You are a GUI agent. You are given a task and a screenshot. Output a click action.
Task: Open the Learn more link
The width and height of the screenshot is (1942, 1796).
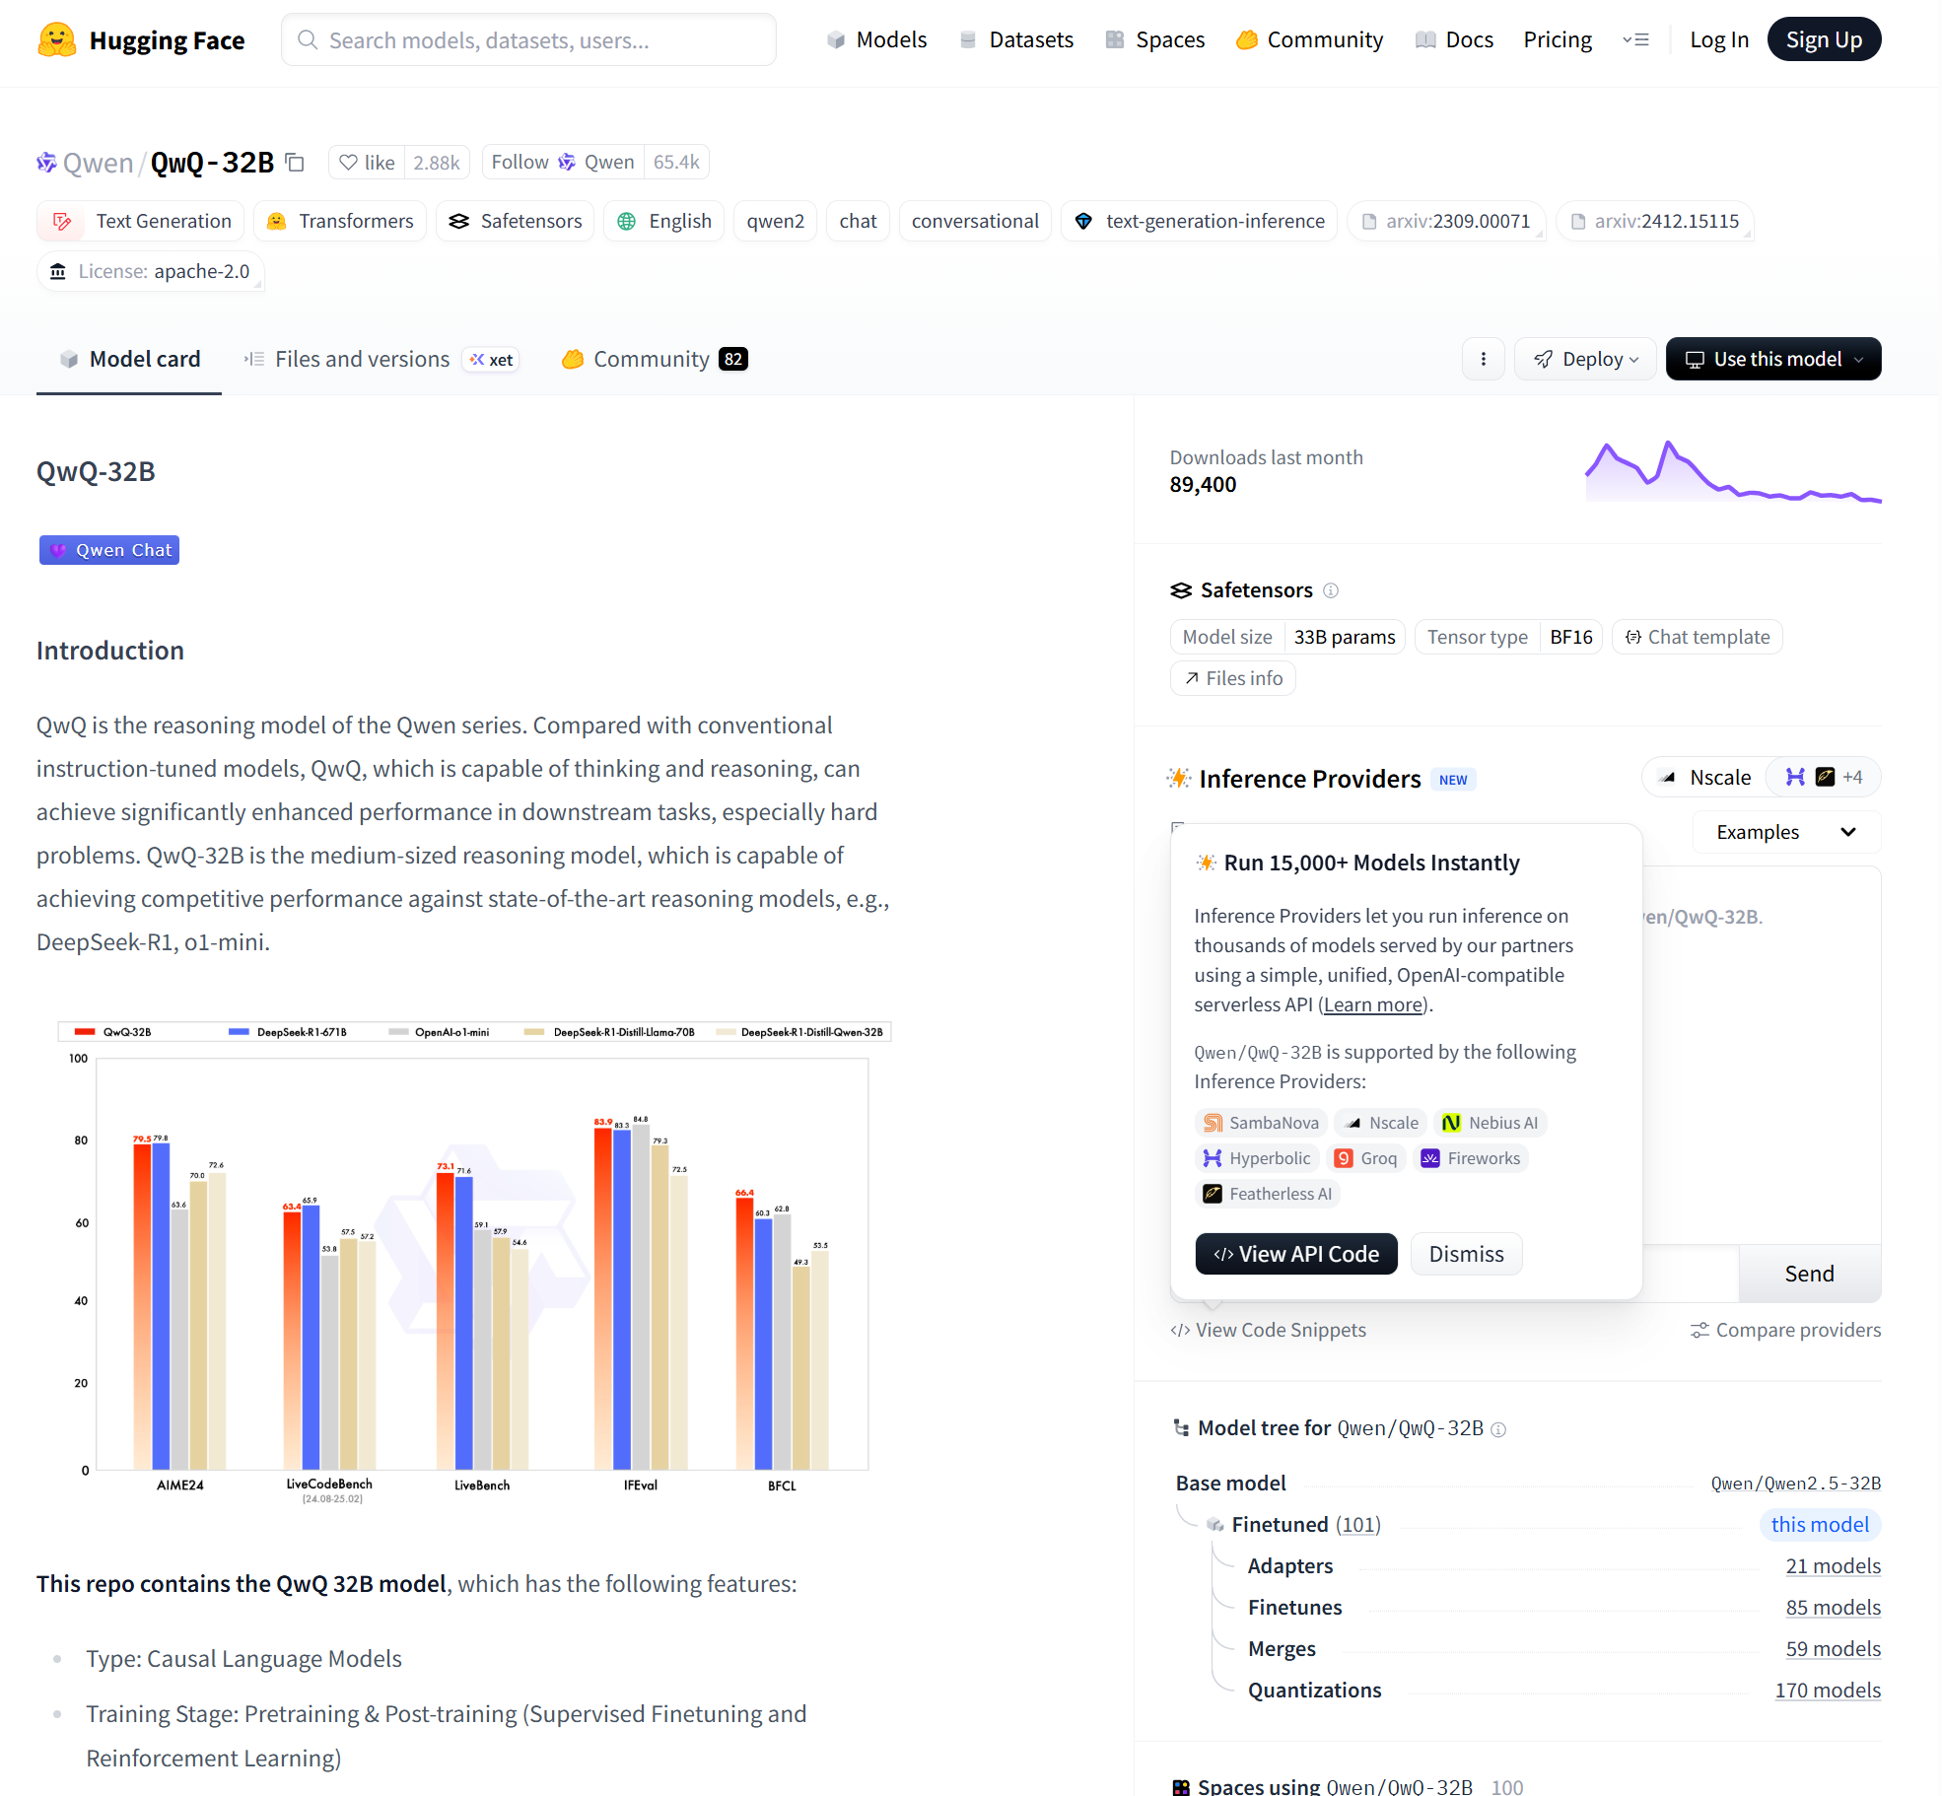click(x=1373, y=1004)
